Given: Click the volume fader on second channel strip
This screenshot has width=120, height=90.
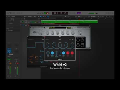Looking at the screenshot, I should 15,68.
